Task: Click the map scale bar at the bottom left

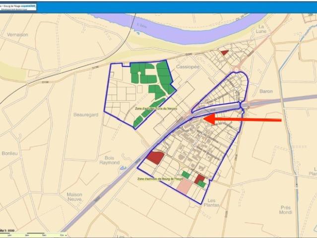Action: pyautogui.click(x=35, y=235)
